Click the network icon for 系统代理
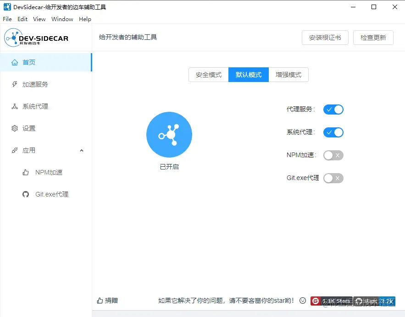The height and width of the screenshot is (317, 405). coord(15,106)
